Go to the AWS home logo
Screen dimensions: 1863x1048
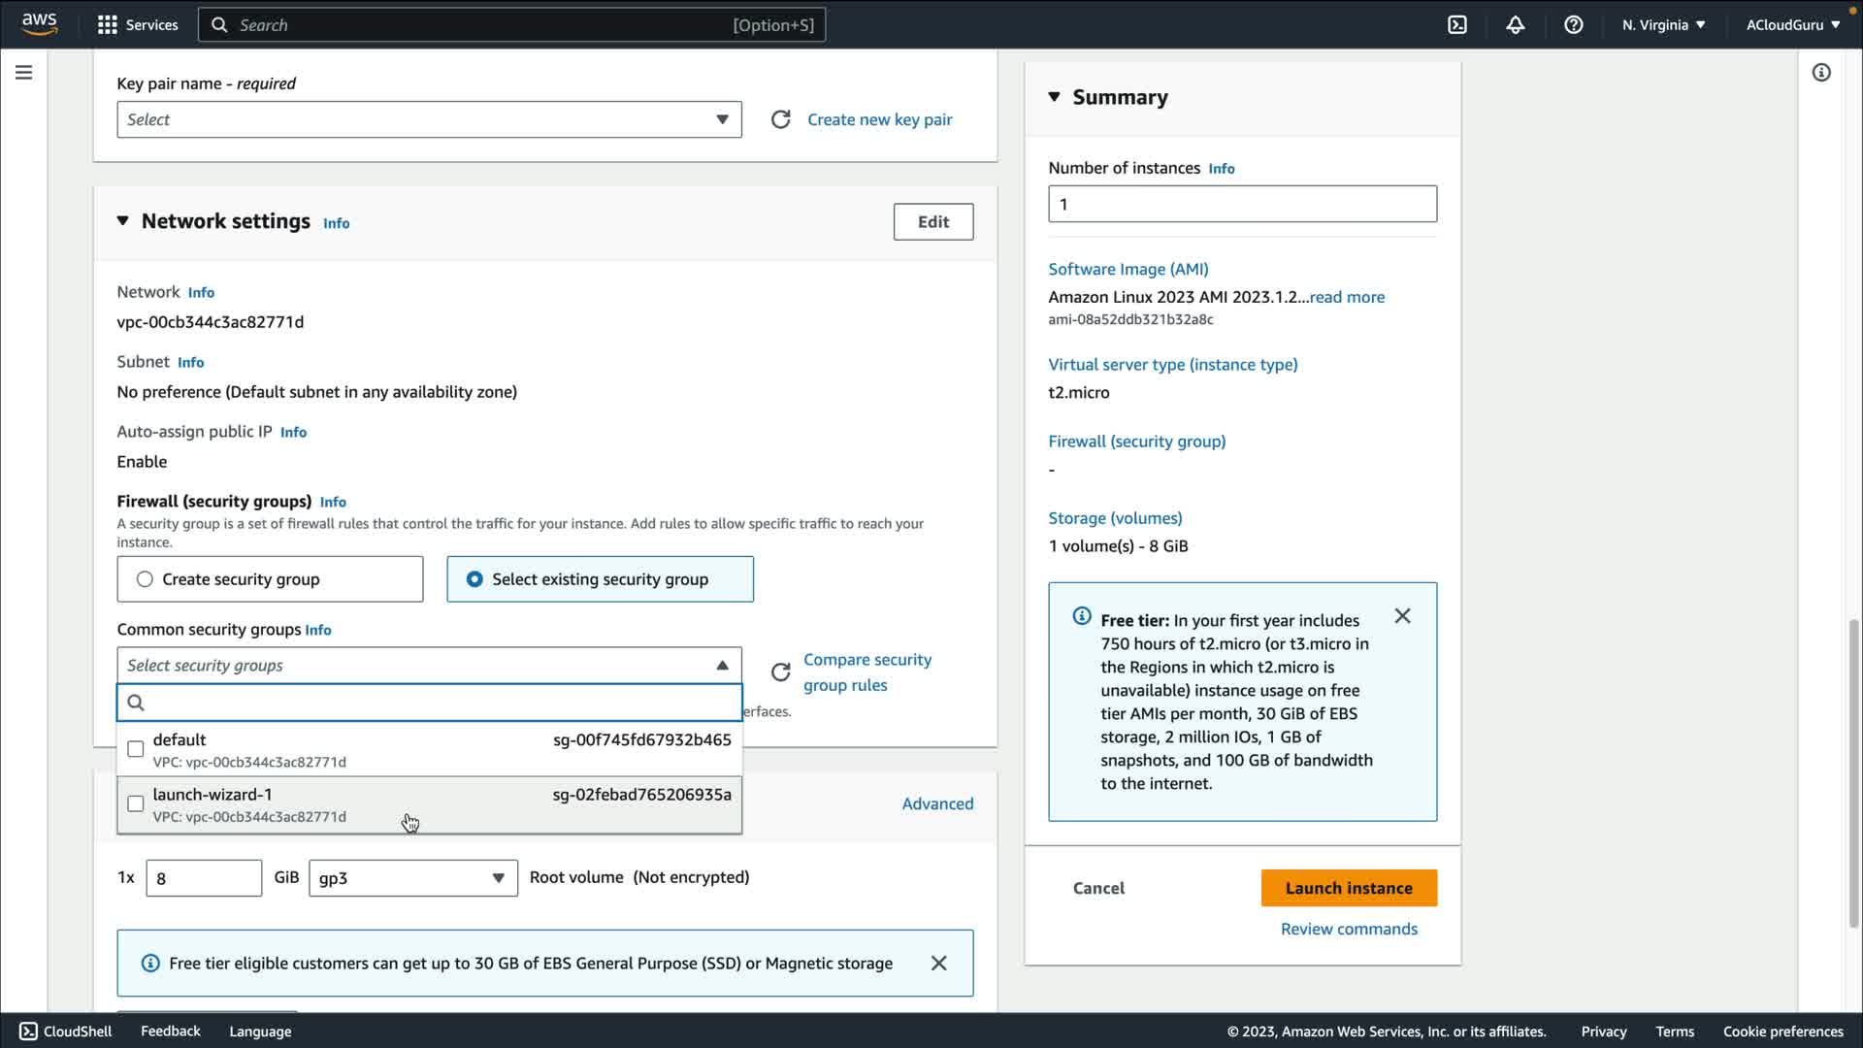click(40, 23)
